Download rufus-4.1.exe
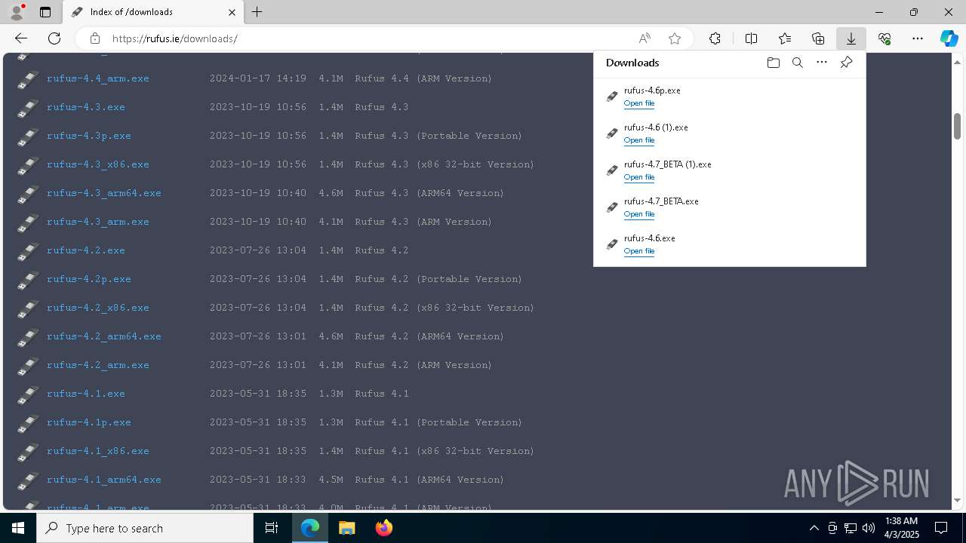 [x=86, y=394]
